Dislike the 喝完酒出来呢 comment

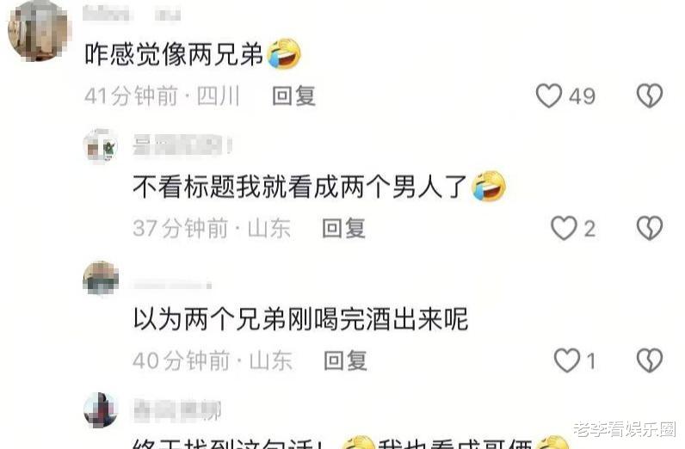[650, 360]
